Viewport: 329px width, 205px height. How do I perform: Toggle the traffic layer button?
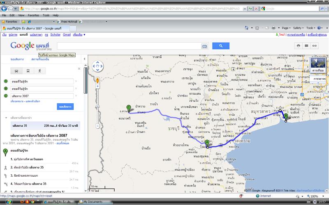318,78
